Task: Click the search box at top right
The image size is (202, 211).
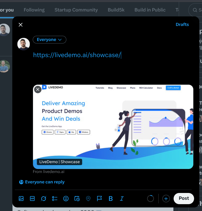Action: (195, 10)
